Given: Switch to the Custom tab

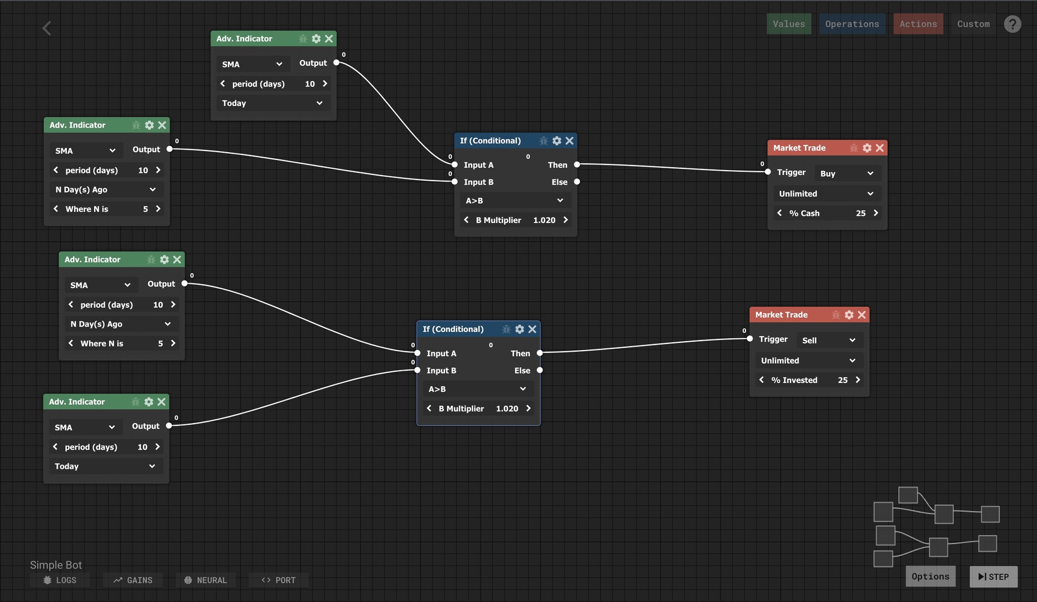Looking at the screenshot, I should 973,24.
